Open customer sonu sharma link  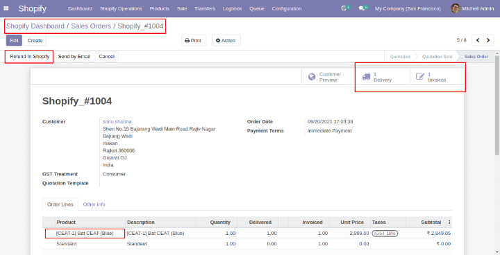(117, 122)
